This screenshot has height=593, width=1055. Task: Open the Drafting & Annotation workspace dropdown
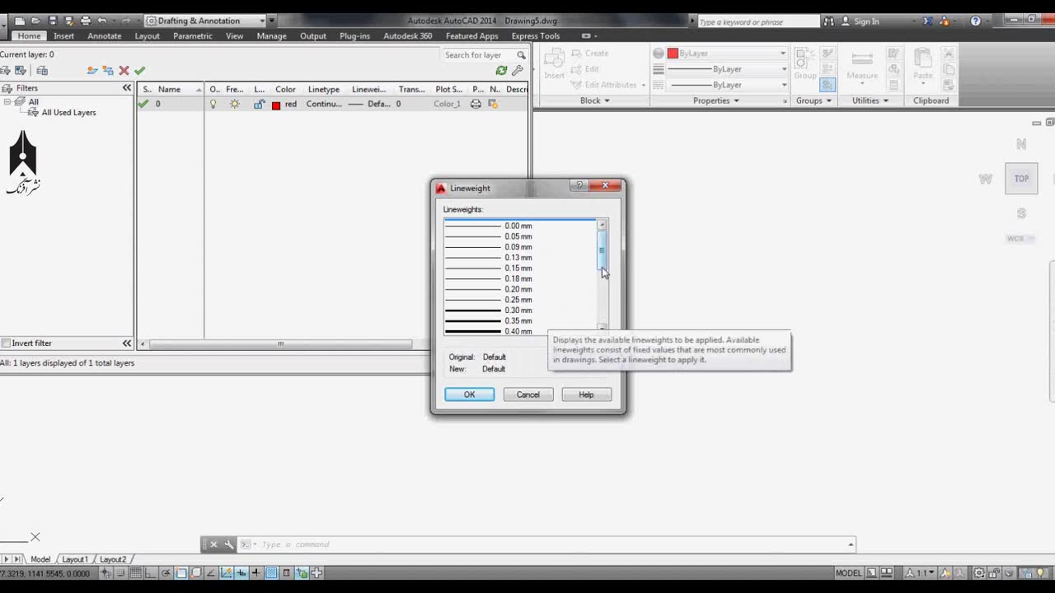pos(204,21)
